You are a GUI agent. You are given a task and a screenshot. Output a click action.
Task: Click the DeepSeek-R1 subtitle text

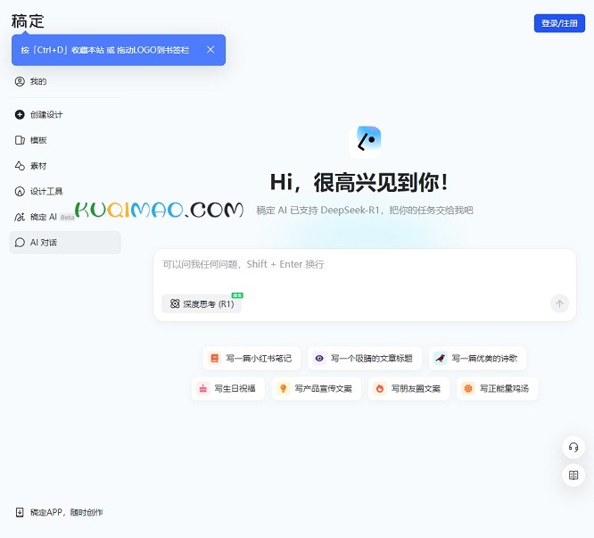point(365,211)
